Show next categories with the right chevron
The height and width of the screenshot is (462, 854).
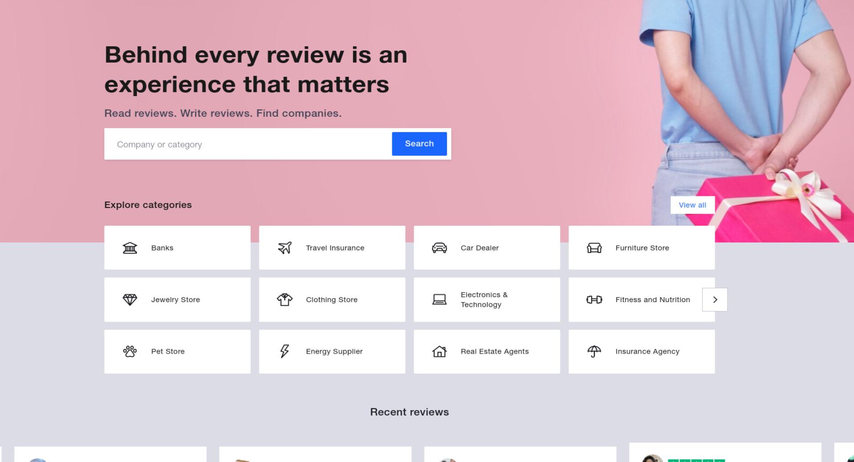[x=715, y=300]
